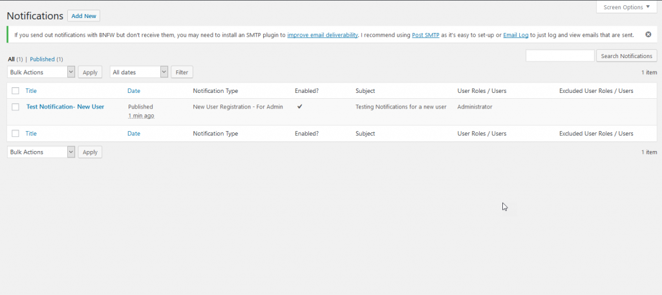Check the Test Notification- New User row checkbox
The image size is (662, 295).
[x=16, y=107]
